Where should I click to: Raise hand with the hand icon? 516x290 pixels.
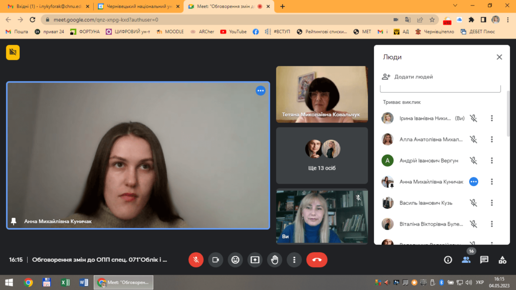275,260
